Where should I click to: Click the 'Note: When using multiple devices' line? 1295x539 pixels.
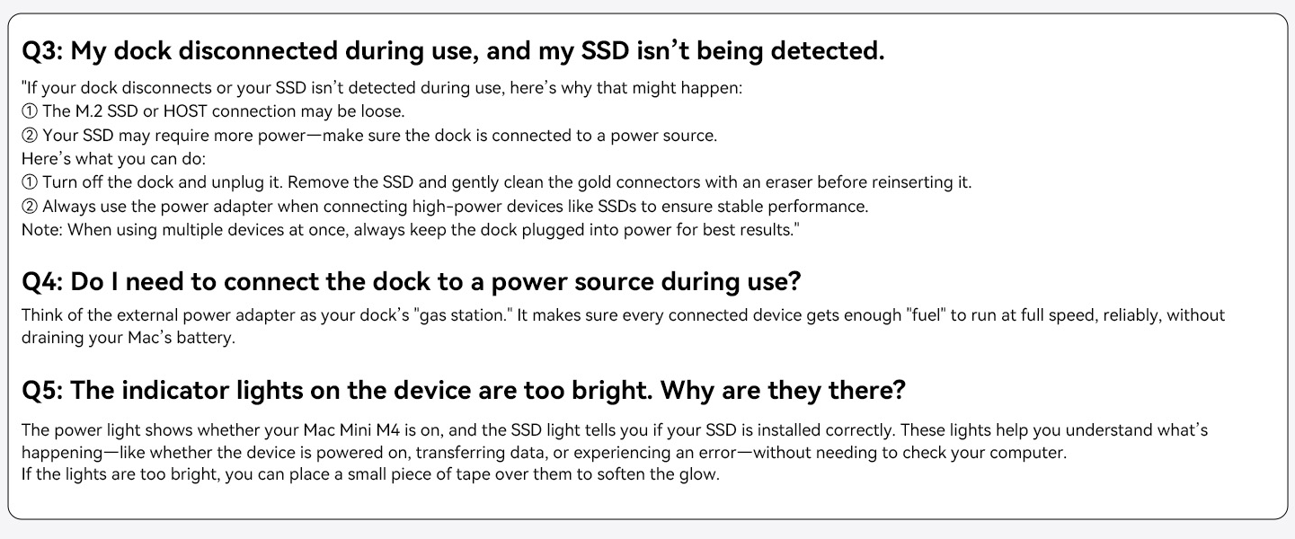tap(410, 229)
